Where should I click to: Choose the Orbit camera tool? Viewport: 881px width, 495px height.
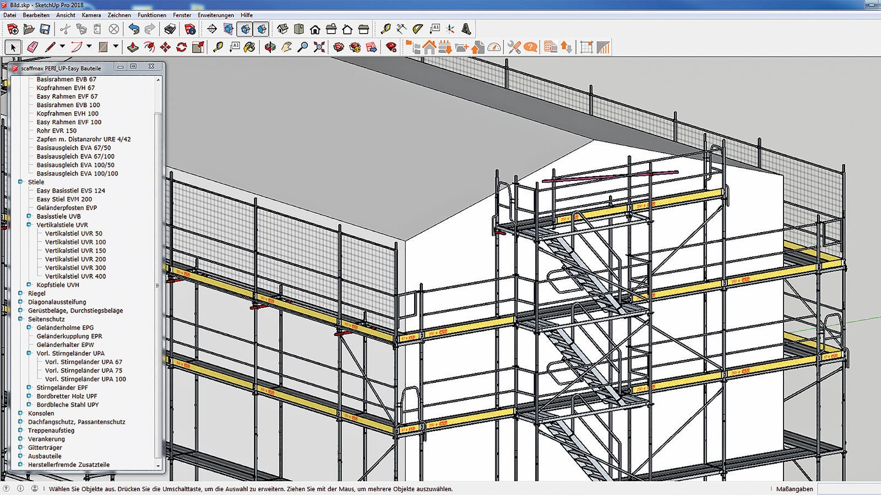click(x=270, y=48)
